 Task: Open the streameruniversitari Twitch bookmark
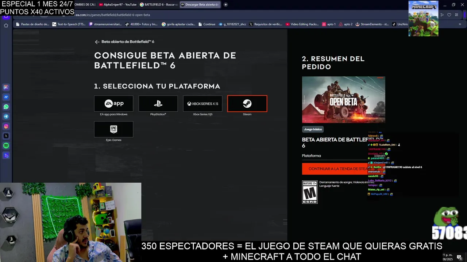pos(105,24)
